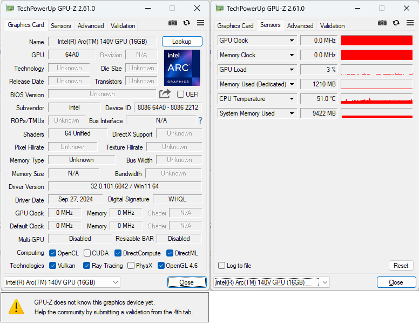Viewport: 419px width, 324px height.
Task: Toggle the PhysX checkbox
Action: [131, 266]
